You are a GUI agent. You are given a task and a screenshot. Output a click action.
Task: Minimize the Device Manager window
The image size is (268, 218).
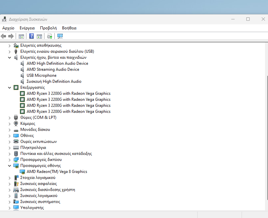(233, 19)
